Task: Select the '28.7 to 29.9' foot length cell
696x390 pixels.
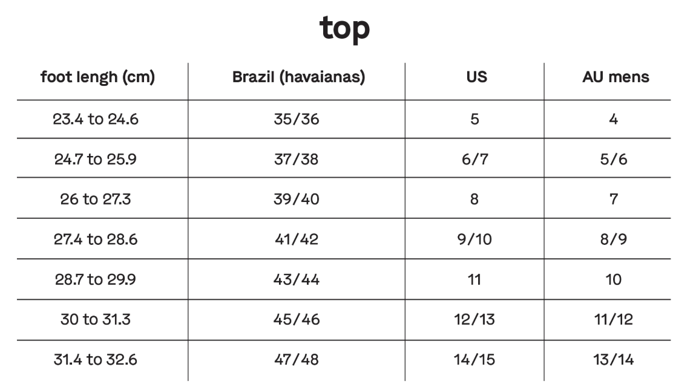Action: [x=96, y=279]
